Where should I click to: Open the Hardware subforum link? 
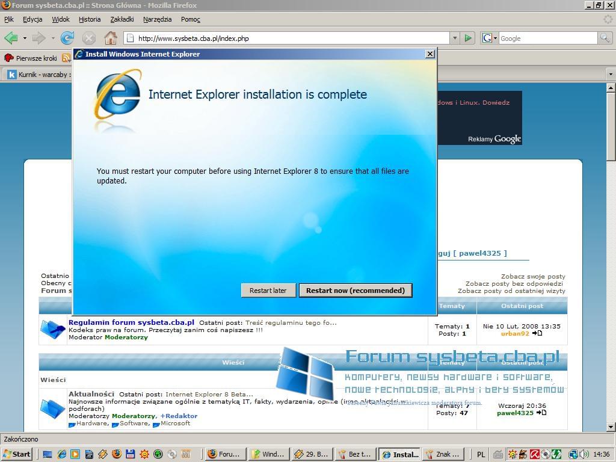[x=91, y=423]
